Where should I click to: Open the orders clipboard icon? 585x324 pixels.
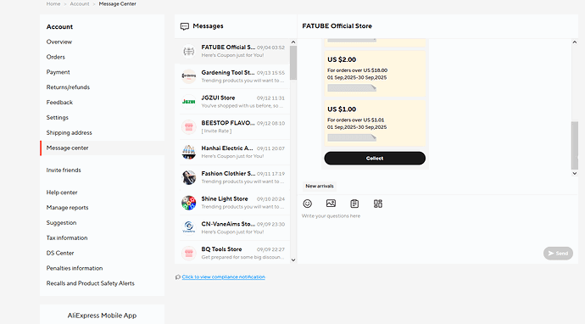(354, 204)
